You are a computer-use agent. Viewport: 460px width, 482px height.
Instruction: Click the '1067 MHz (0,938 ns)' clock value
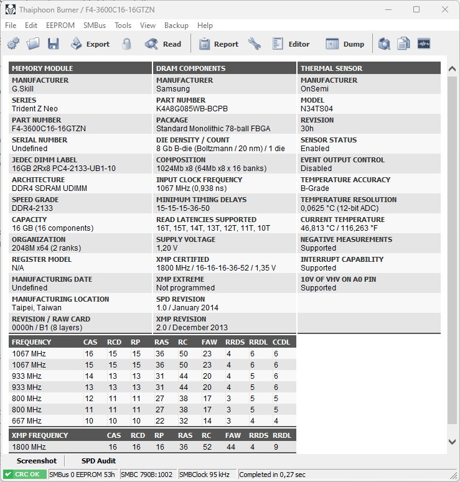tap(191, 188)
